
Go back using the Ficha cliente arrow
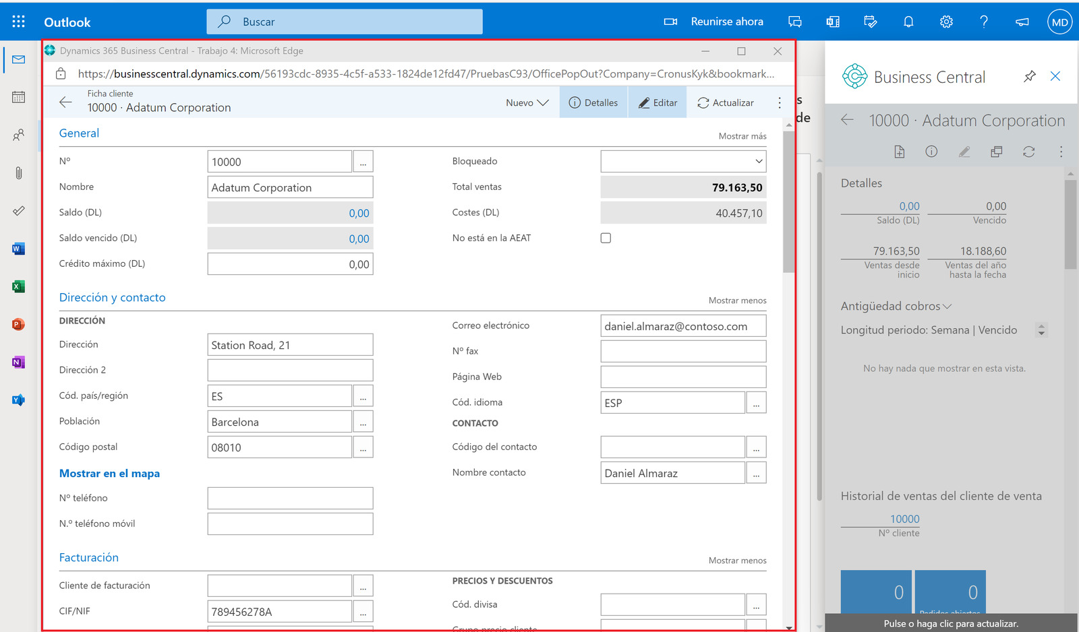tap(65, 102)
